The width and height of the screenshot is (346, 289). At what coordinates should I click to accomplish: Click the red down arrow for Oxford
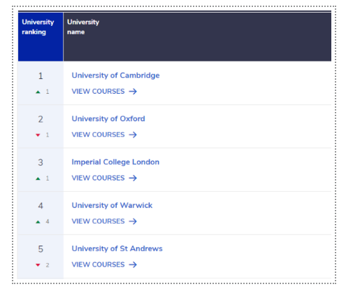38,135
